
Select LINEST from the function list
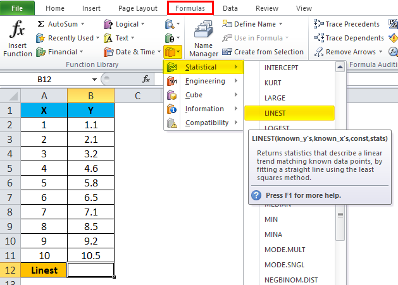pyautogui.click(x=289, y=113)
